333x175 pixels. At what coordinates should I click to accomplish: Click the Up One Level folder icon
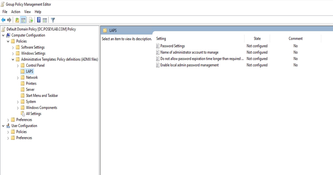tap(17, 20)
